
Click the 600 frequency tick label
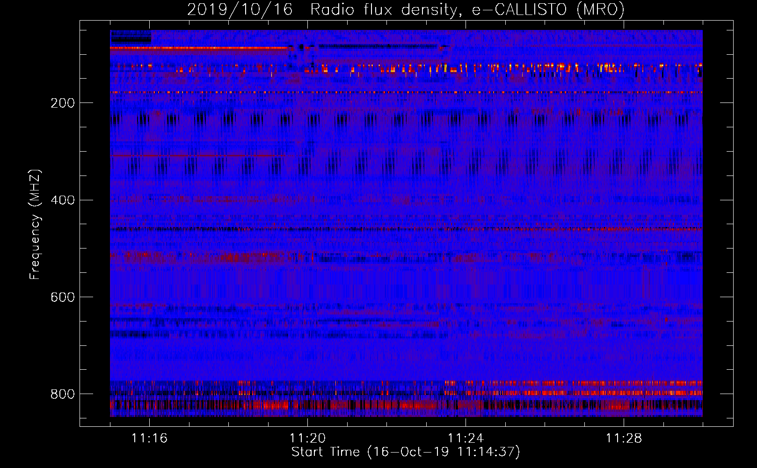pyautogui.click(x=63, y=297)
